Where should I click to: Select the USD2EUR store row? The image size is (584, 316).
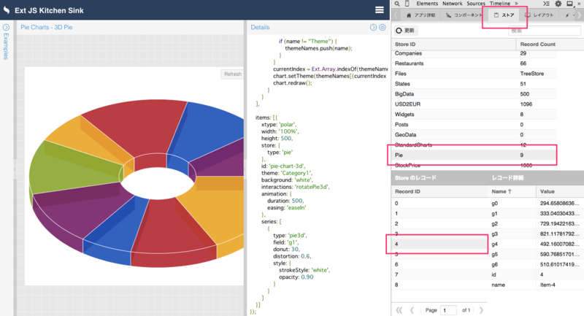point(474,104)
